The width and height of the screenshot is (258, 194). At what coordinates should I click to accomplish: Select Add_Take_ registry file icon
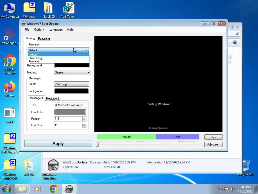[x=69, y=10]
